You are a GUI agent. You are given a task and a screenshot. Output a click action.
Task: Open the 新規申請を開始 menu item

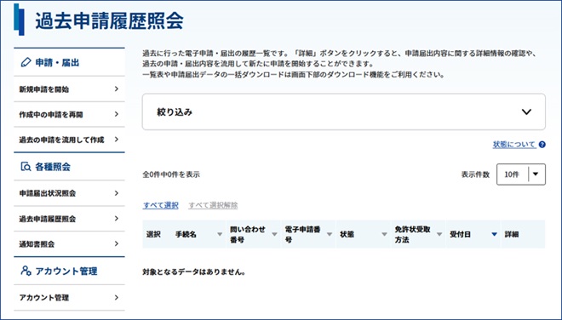click(69, 89)
